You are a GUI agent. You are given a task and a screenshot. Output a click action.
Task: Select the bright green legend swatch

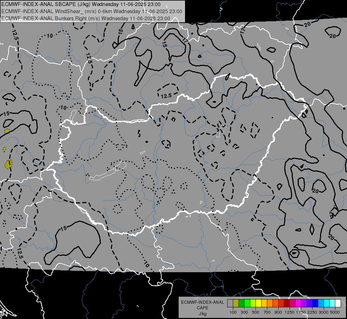coord(247,303)
